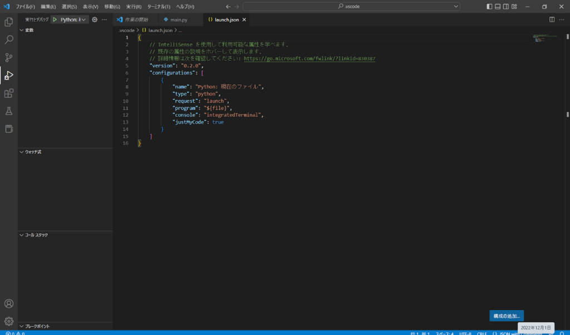Select the launch.json tab
Viewport: 570px width, 335px height.
[226, 19]
